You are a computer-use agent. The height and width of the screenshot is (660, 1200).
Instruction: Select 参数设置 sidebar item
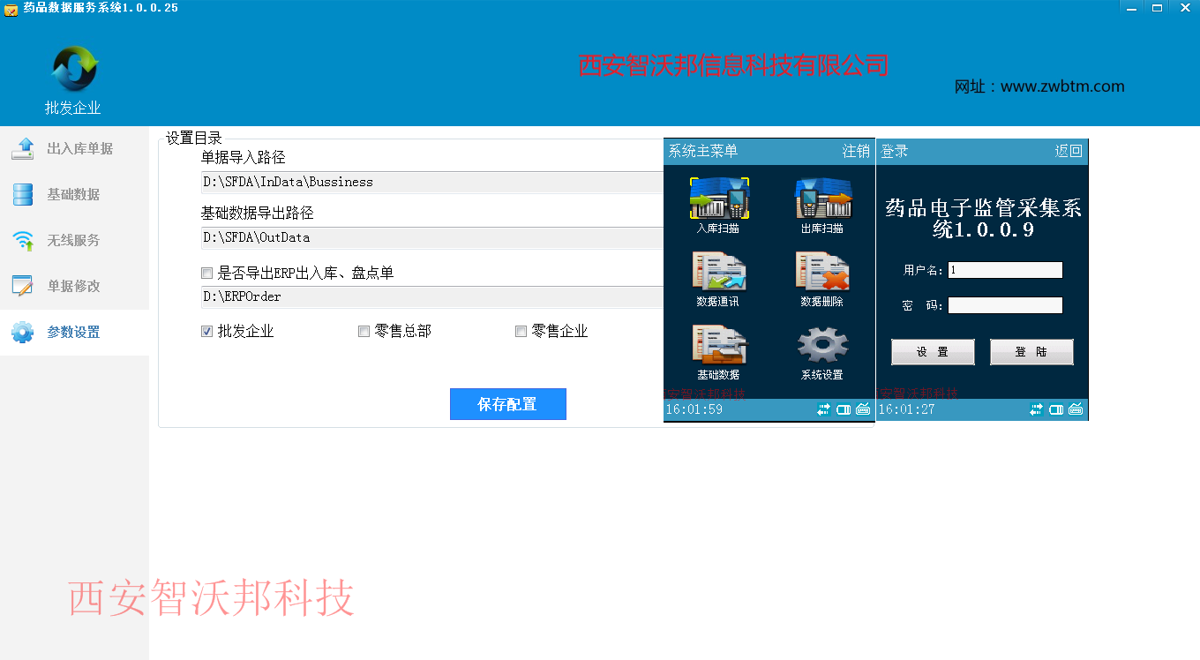click(x=74, y=333)
